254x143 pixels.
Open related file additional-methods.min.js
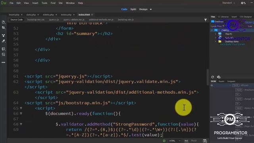click(x=101, y=19)
